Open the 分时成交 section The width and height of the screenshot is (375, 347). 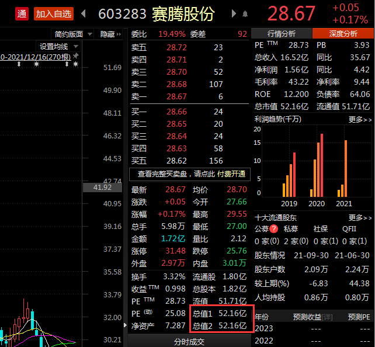click(189, 342)
